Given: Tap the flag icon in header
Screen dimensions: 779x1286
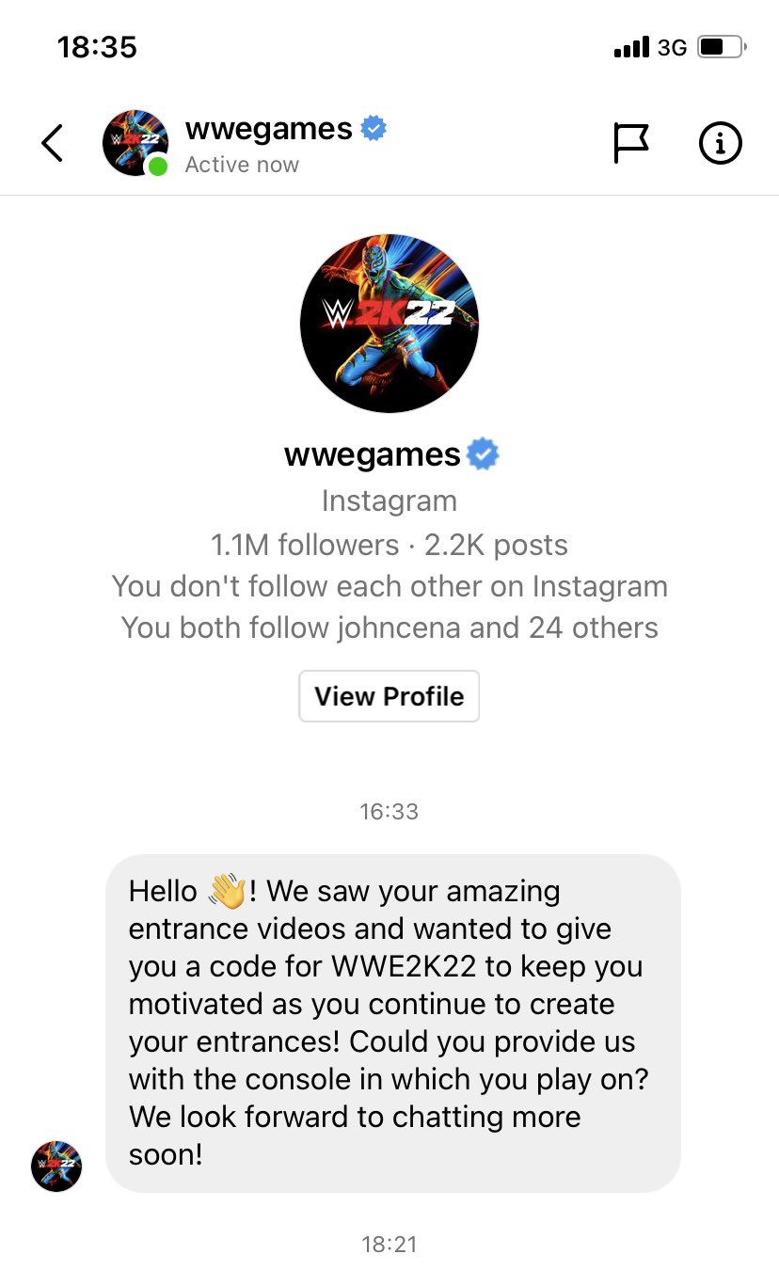Looking at the screenshot, I should pyautogui.click(x=631, y=143).
